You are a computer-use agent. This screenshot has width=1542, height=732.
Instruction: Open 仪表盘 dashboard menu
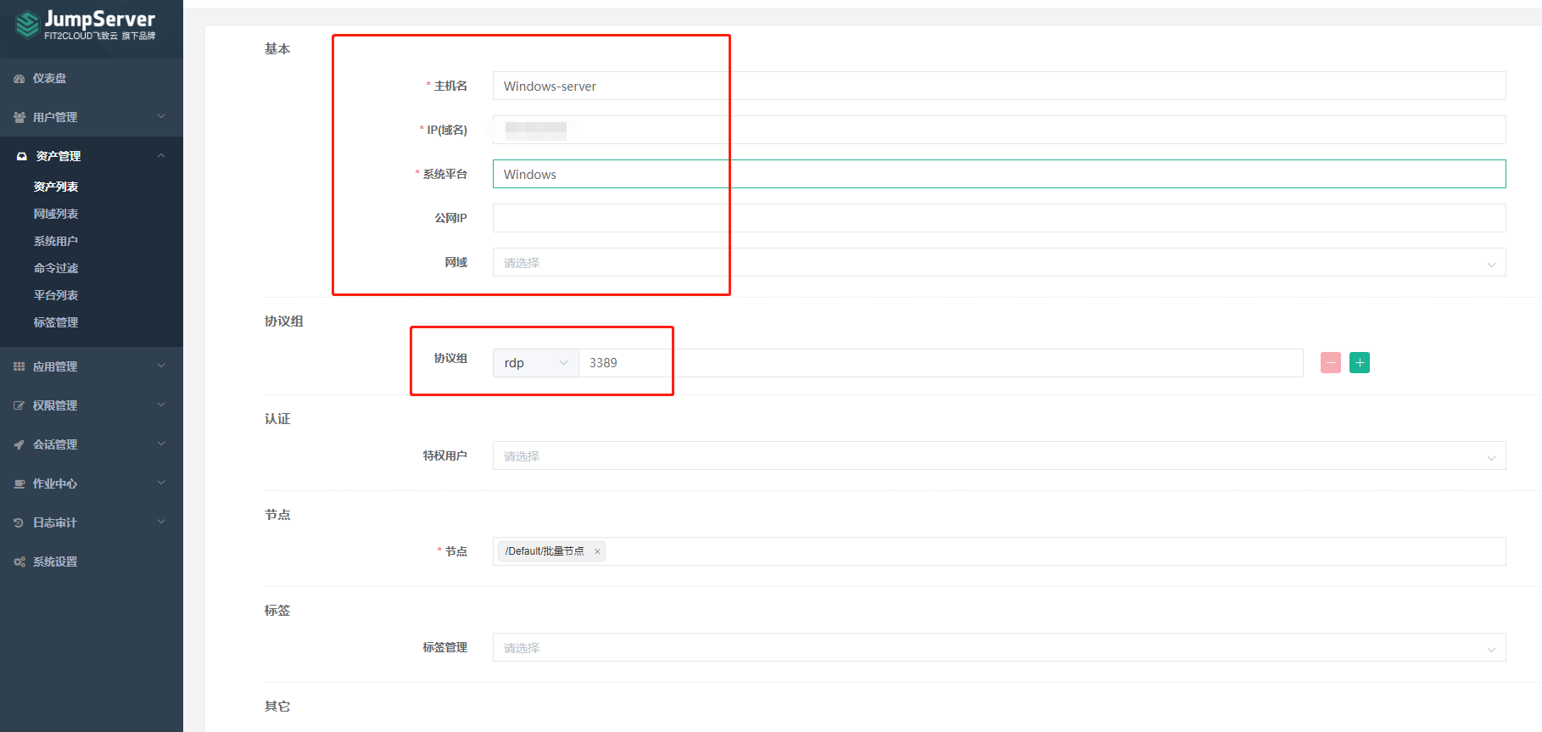coord(92,78)
